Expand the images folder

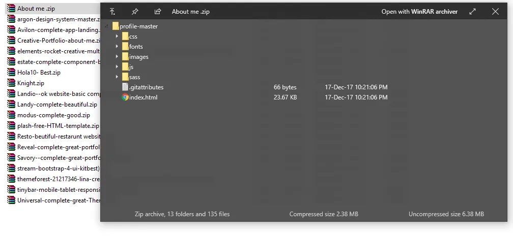tap(117, 56)
